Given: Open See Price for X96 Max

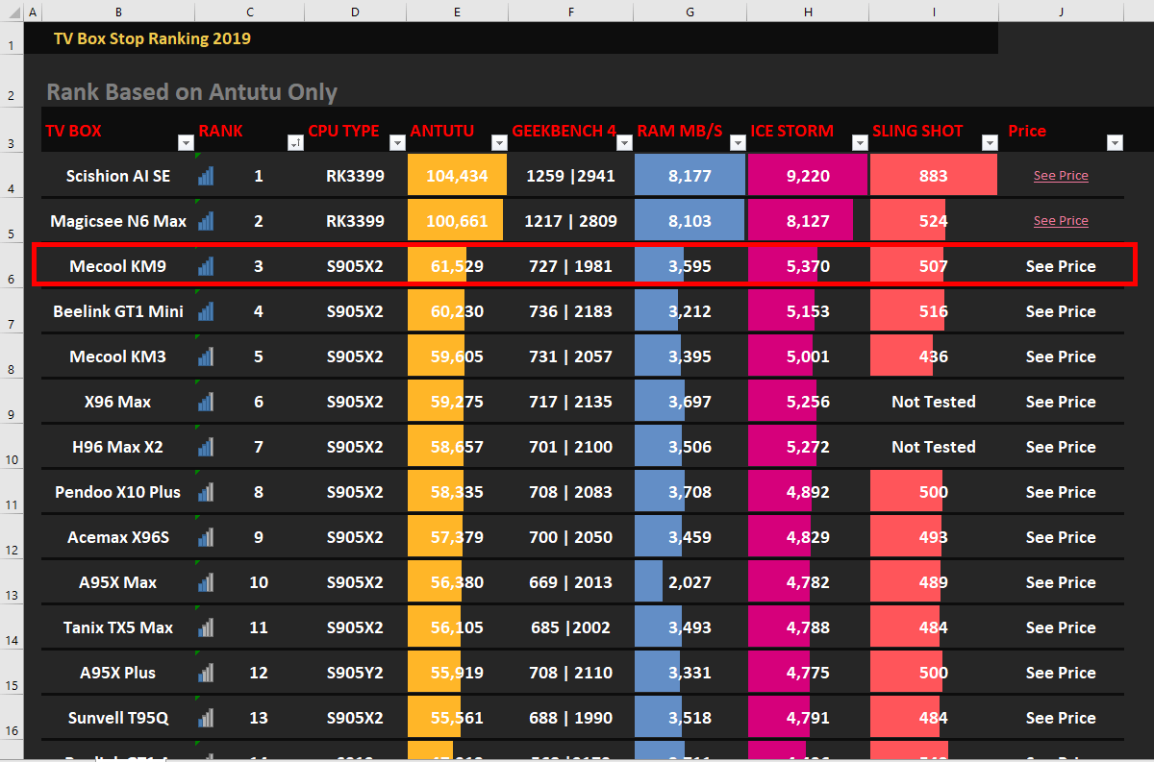Looking at the screenshot, I should pyautogui.click(x=1061, y=402).
